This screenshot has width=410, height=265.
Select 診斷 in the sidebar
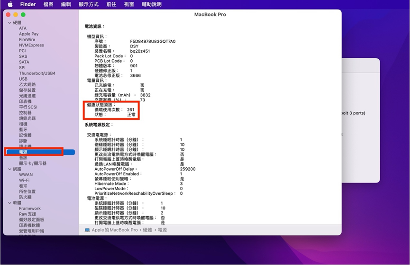click(23, 141)
